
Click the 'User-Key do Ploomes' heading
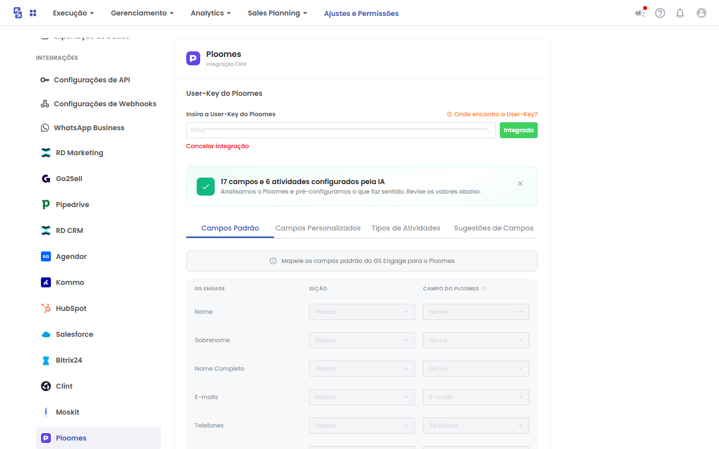tap(224, 93)
